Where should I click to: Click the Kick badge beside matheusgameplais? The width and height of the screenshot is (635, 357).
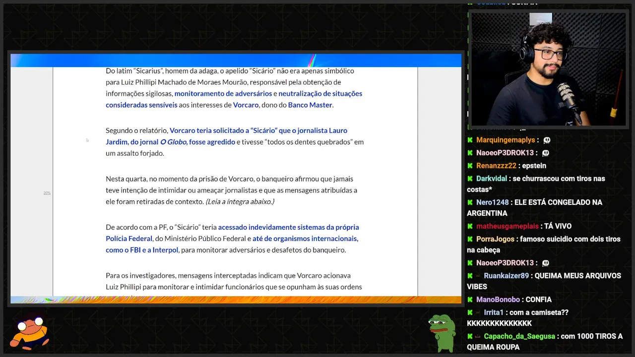[x=470, y=226]
